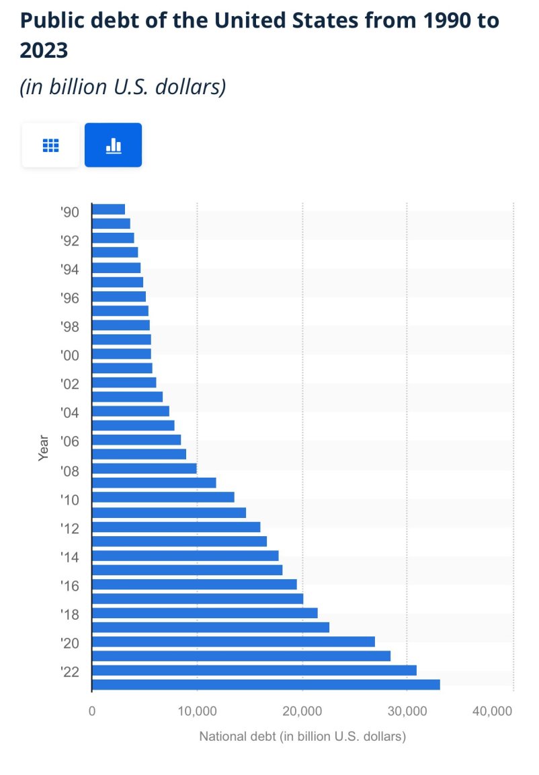The height and width of the screenshot is (775, 539).
Task: Click the 'in billion U.S. dollars' subtitle
Action: [122, 87]
